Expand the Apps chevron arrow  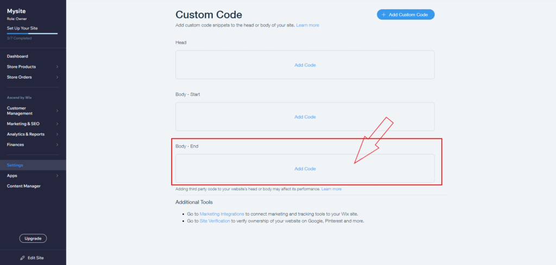click(57, 176)
